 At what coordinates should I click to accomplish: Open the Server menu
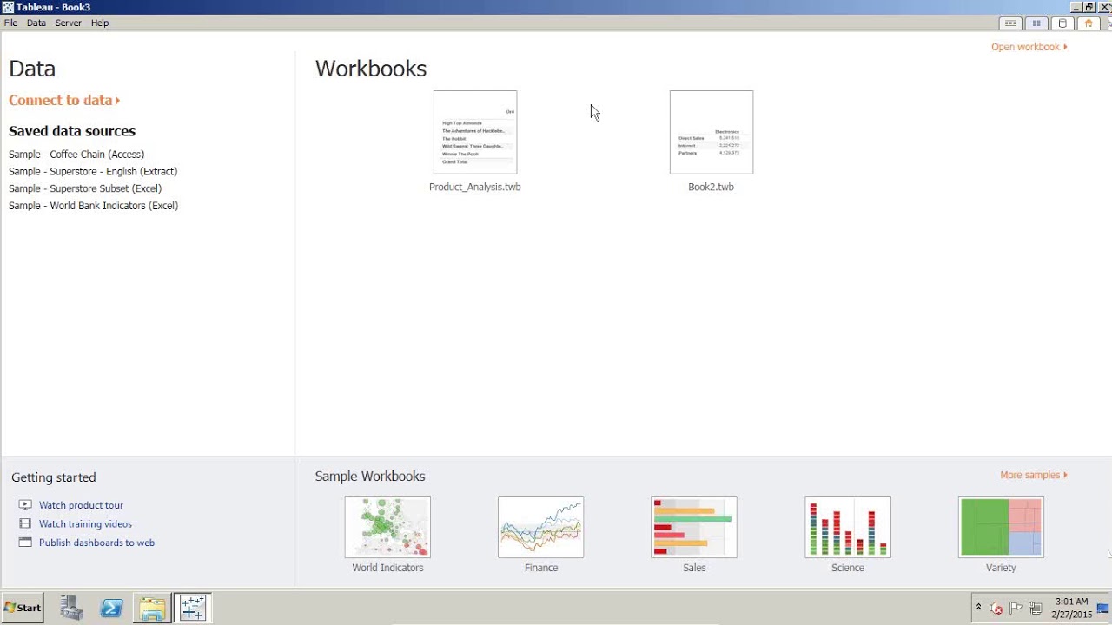(69, 23)
